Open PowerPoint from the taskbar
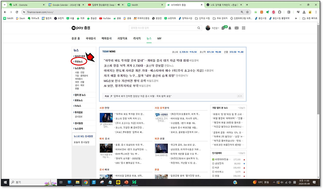The height and width of the screenshot is (189, 323). (126, 182)
